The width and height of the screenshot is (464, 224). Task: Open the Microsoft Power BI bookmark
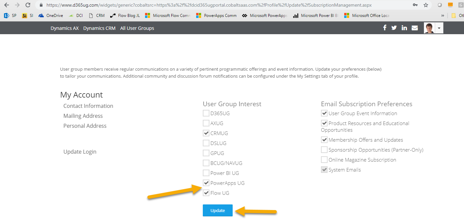[x=316, y=15]
